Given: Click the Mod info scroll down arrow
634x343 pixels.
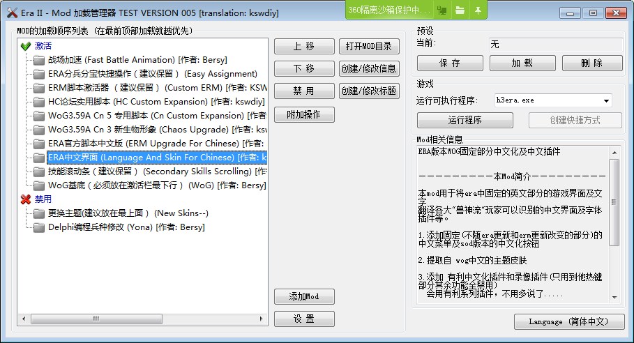Looking at the screenshot, I should [x=614, y=298].
